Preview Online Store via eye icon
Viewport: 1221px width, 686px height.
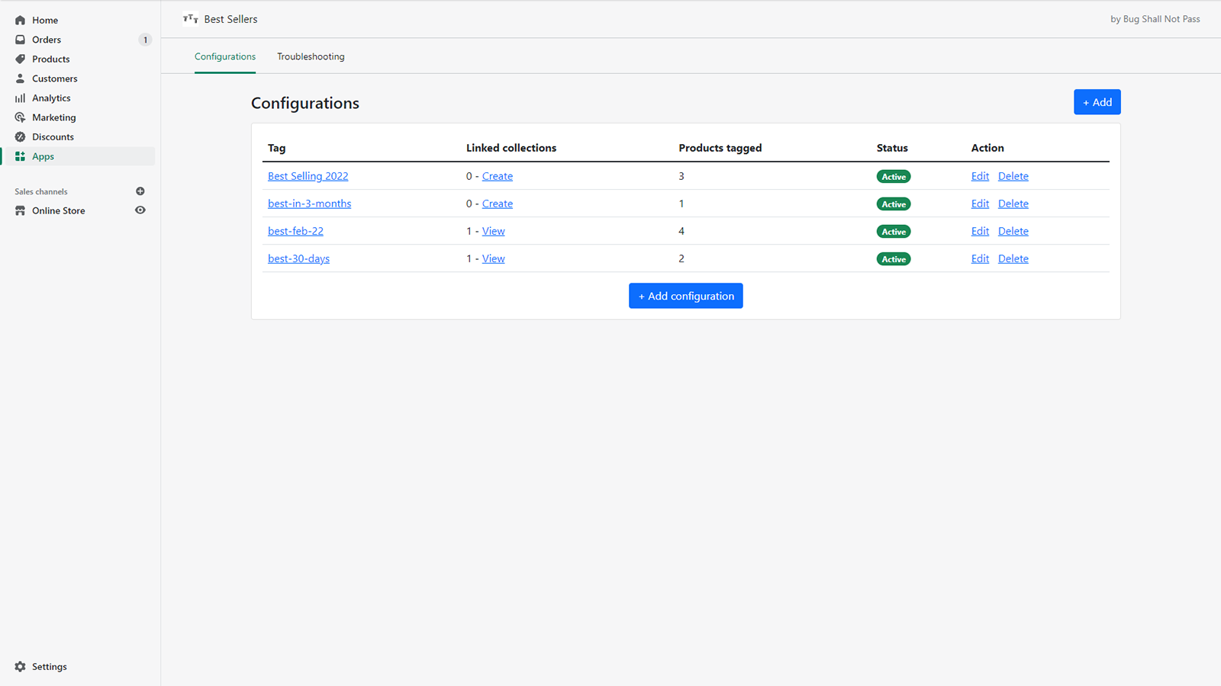click(140, 210)
